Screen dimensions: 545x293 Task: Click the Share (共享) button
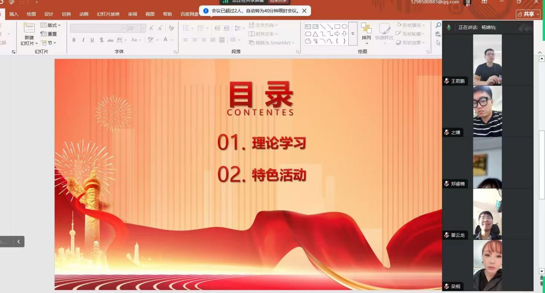point(528,14)
